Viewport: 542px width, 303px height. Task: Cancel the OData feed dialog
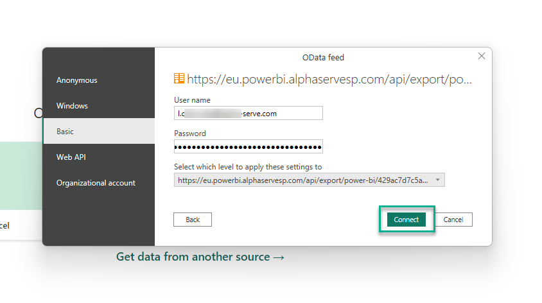tap(453, 220)
